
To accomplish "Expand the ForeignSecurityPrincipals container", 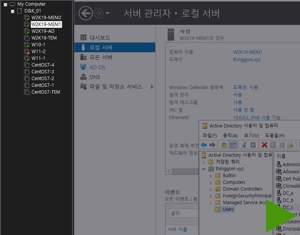I will tap(211, 196).
